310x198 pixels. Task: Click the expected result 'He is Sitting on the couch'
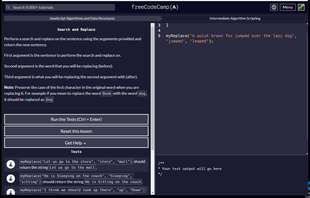coord(113,182)
